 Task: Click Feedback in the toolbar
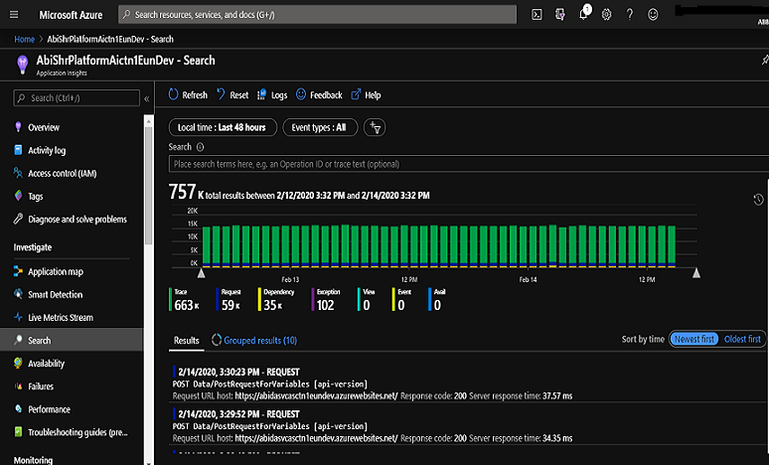tap(319, 94)
